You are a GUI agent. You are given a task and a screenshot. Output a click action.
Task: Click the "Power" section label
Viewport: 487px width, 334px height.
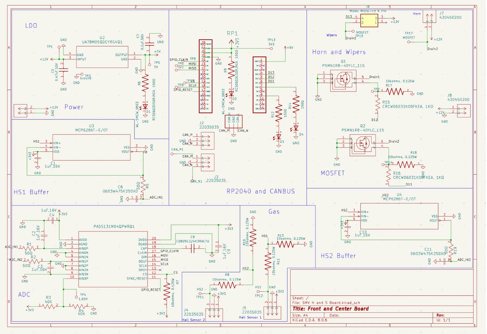point(74,107)
